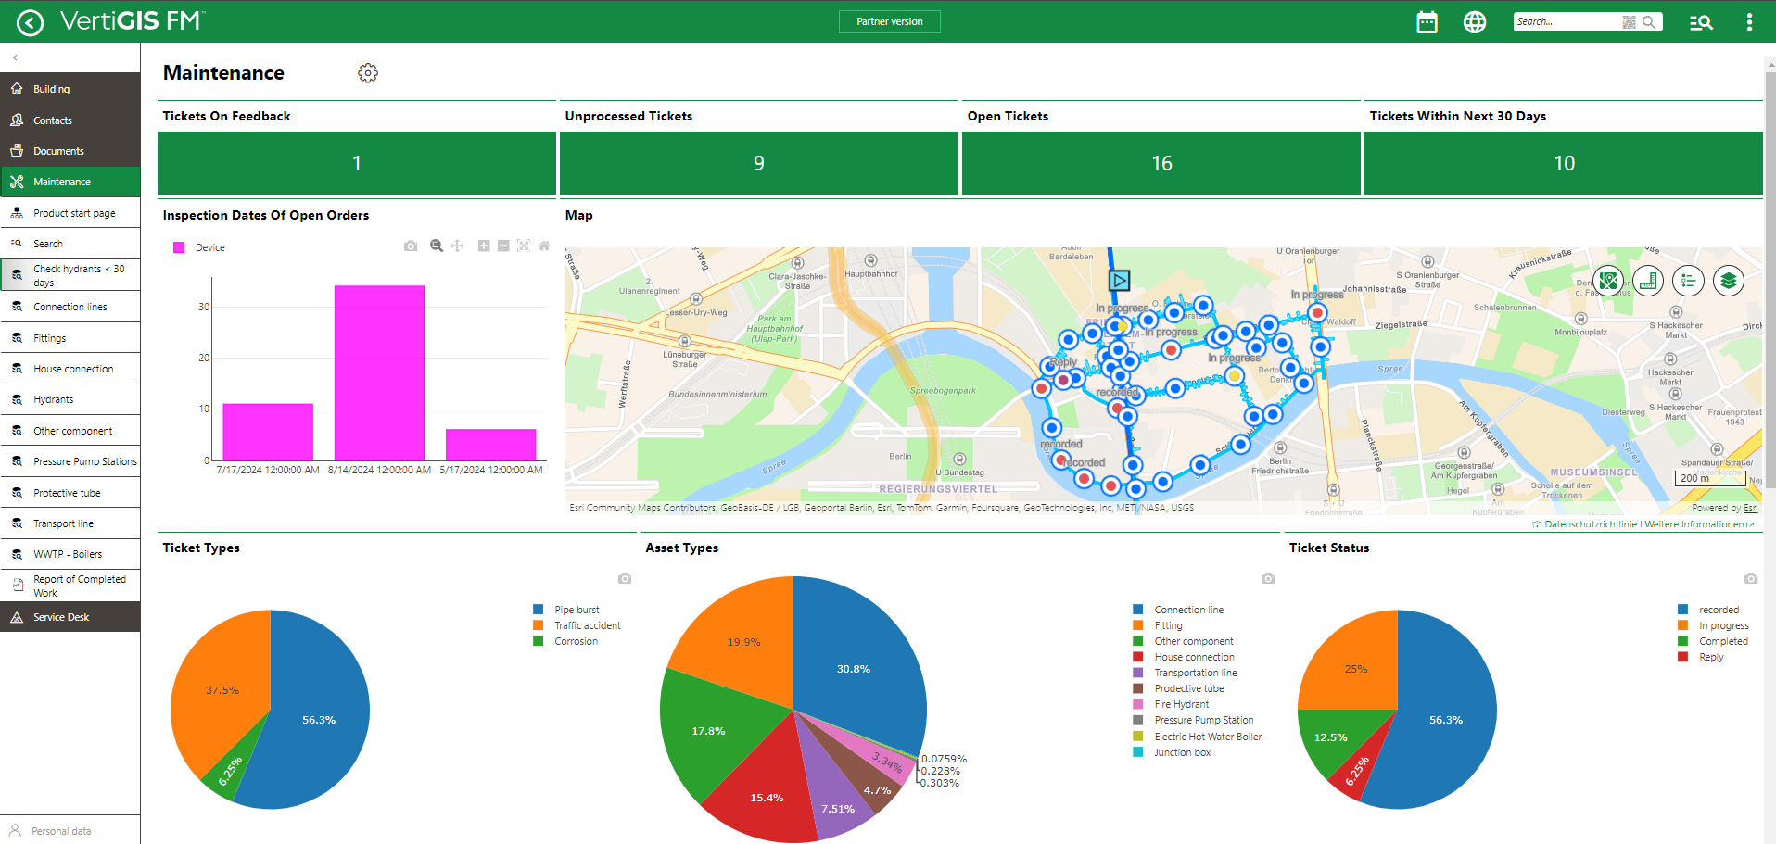Click the map location marker tool button
Image resolution: width=1776 pixels, height=844 pixels.
point(1608,280)
